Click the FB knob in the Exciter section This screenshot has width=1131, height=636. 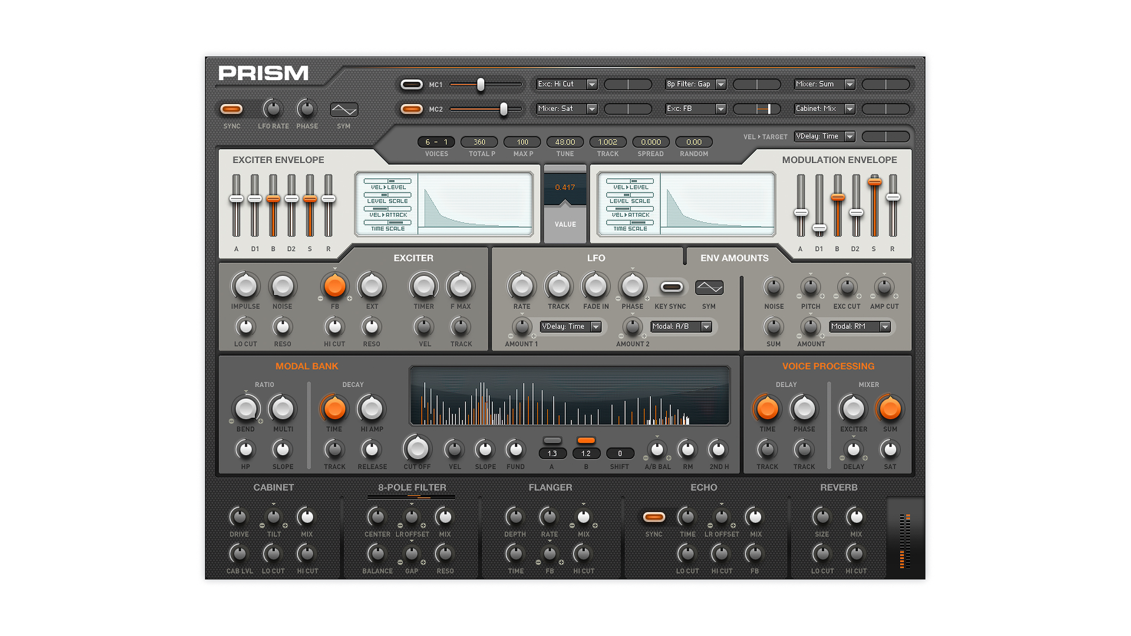(x=334, y=287)
